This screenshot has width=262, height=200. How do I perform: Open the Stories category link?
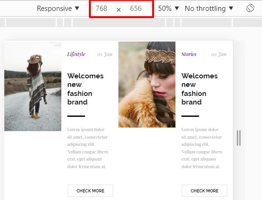coord(189,54)
